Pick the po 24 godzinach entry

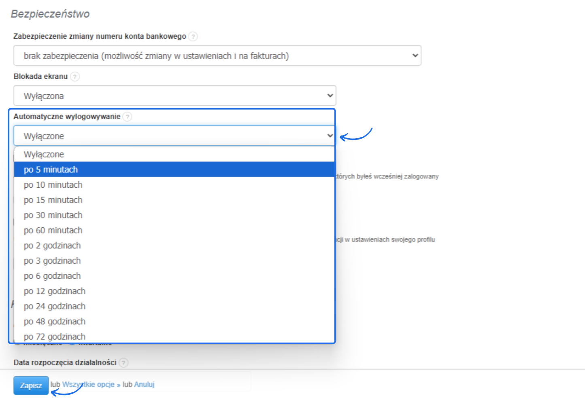tap(174, 306)
